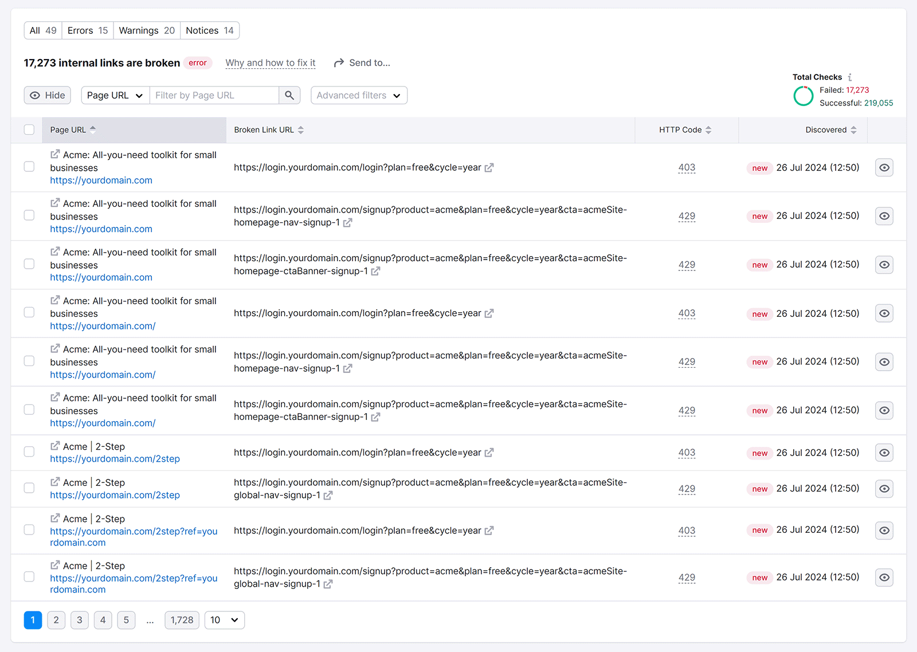Check the first row's checkbox
Image resolution: width=917 pixels, height=652 pixels.
[x=29, y=167]
